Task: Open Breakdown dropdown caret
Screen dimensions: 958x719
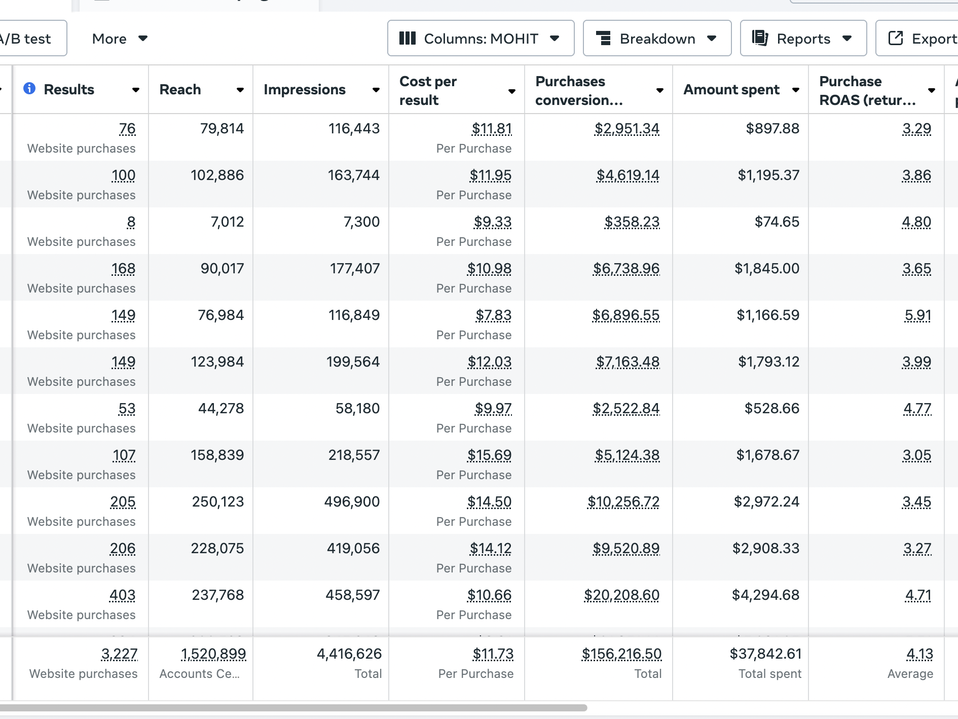Action: click(712, 39)
